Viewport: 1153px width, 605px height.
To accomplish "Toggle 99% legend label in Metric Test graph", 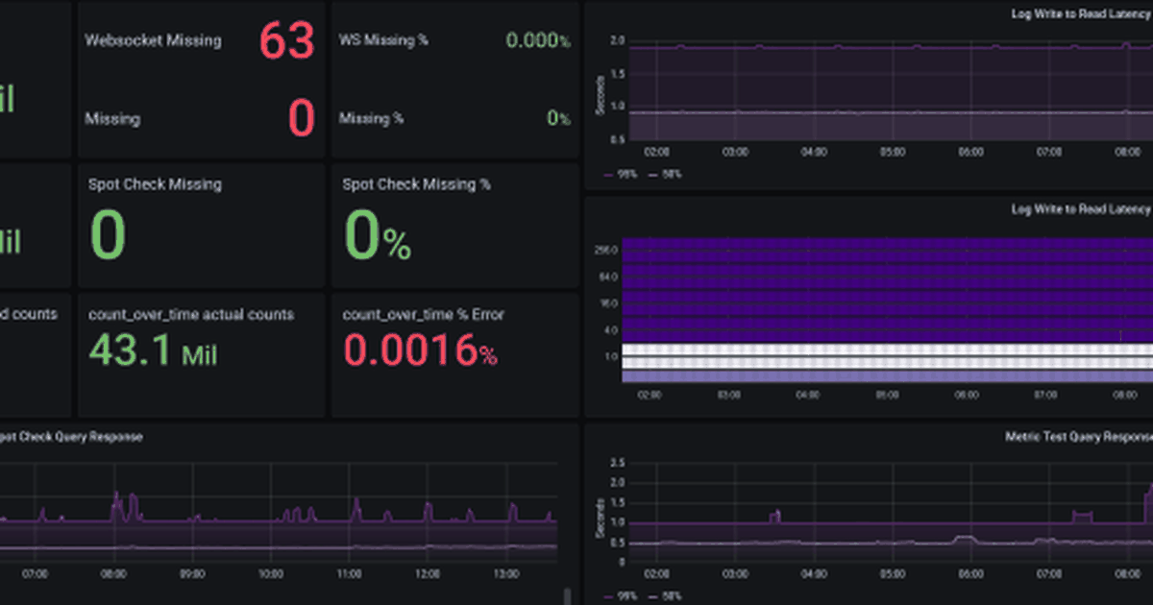I will (627, 595).
